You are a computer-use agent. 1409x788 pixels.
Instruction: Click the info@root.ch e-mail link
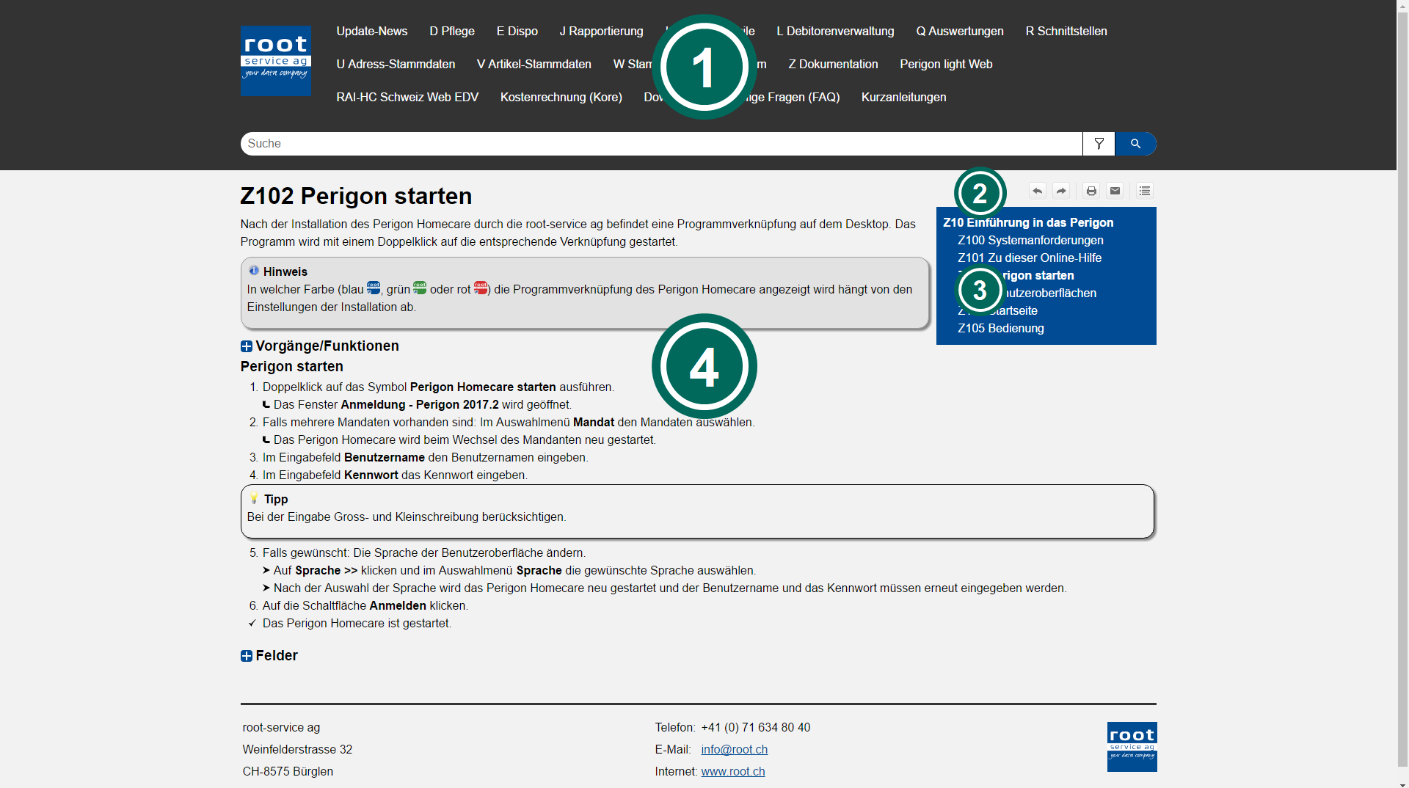735,749
